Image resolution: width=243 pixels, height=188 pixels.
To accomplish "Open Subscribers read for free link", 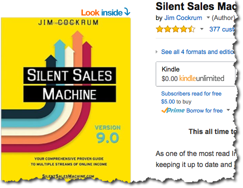I will [191, 93].
